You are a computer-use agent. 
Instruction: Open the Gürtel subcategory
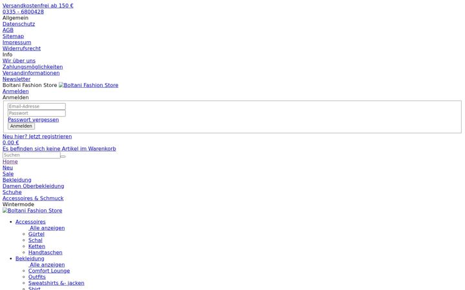pyautogui.click(x=36, y=234)
